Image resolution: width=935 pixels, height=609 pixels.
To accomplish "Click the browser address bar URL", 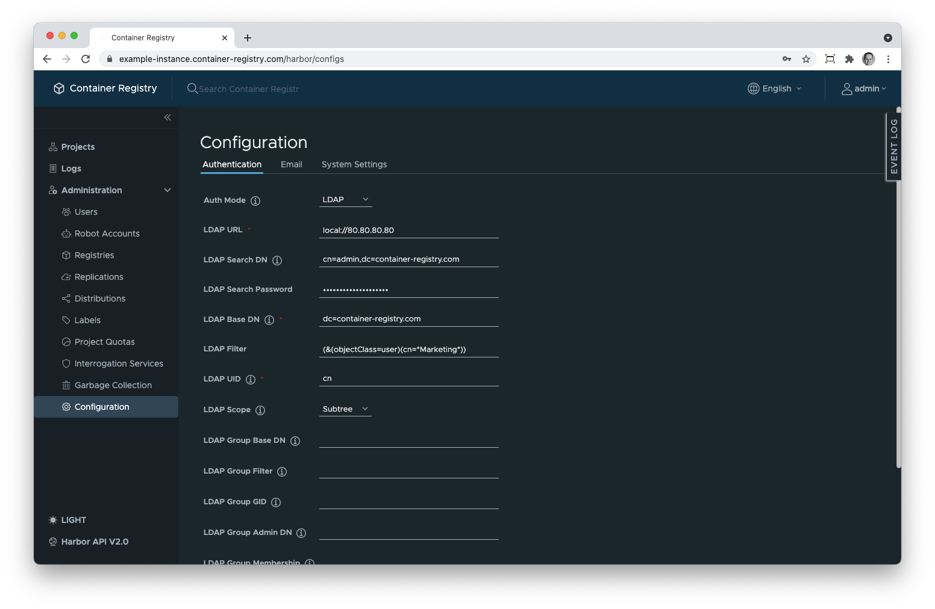I will tap(231, 59).
